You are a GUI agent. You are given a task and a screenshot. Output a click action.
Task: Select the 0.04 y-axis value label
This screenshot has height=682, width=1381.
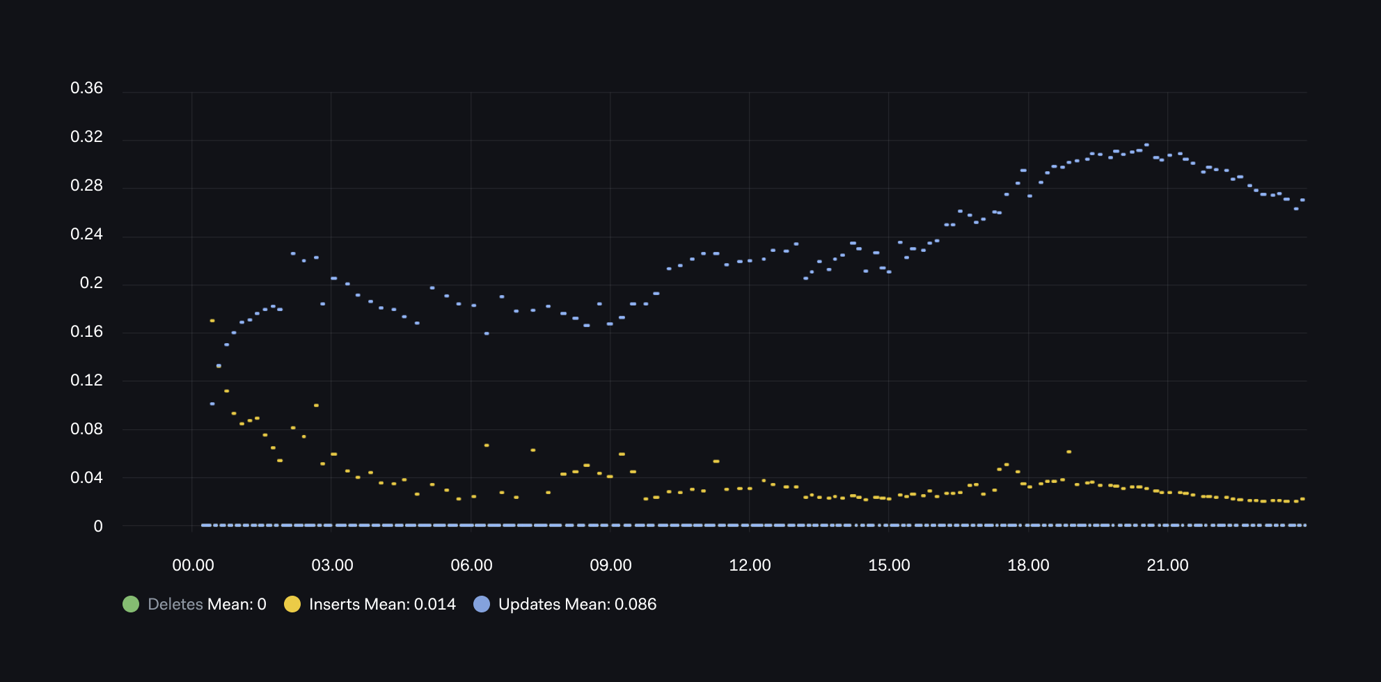coord(86,477)
